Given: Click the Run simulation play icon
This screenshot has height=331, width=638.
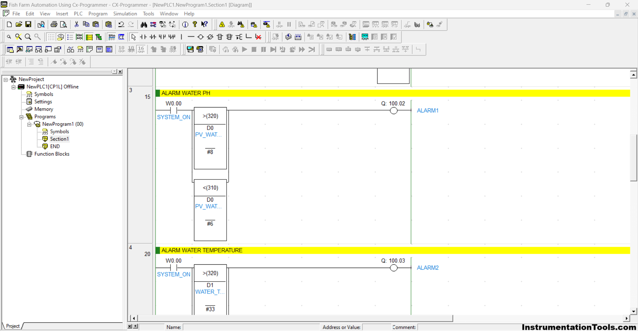Looking at the screenshot, I should [245, 49].
